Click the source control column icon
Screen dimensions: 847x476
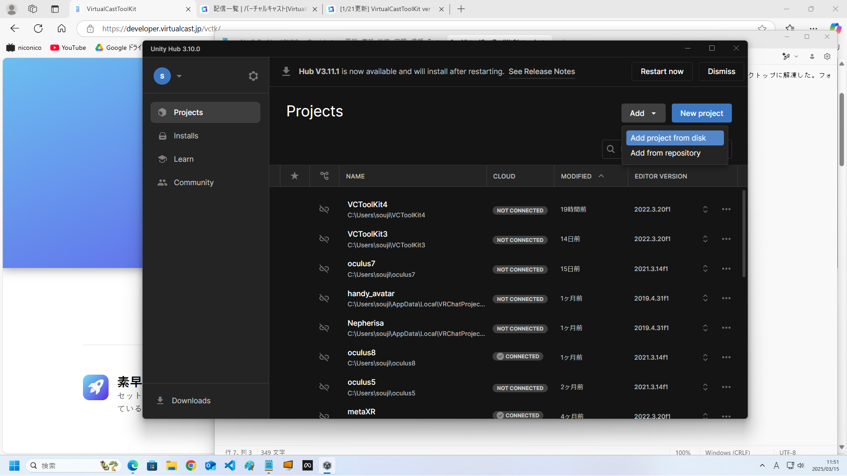coord(324,176)
